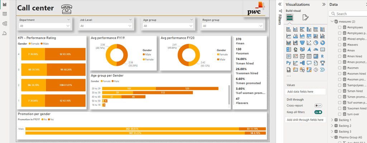Click the Search box in Data pane

[x=348, y=14]
